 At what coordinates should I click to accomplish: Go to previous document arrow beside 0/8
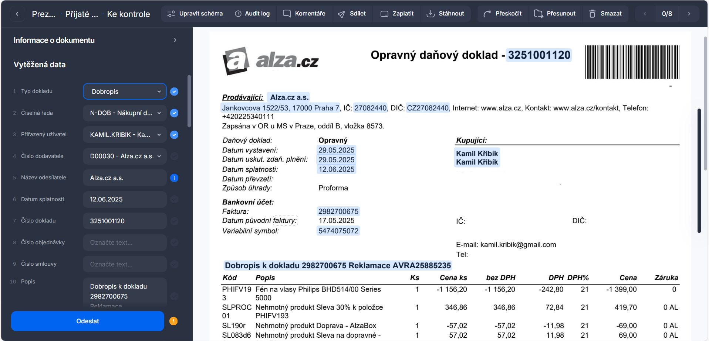pyautogui.click(x=645, y=14)
